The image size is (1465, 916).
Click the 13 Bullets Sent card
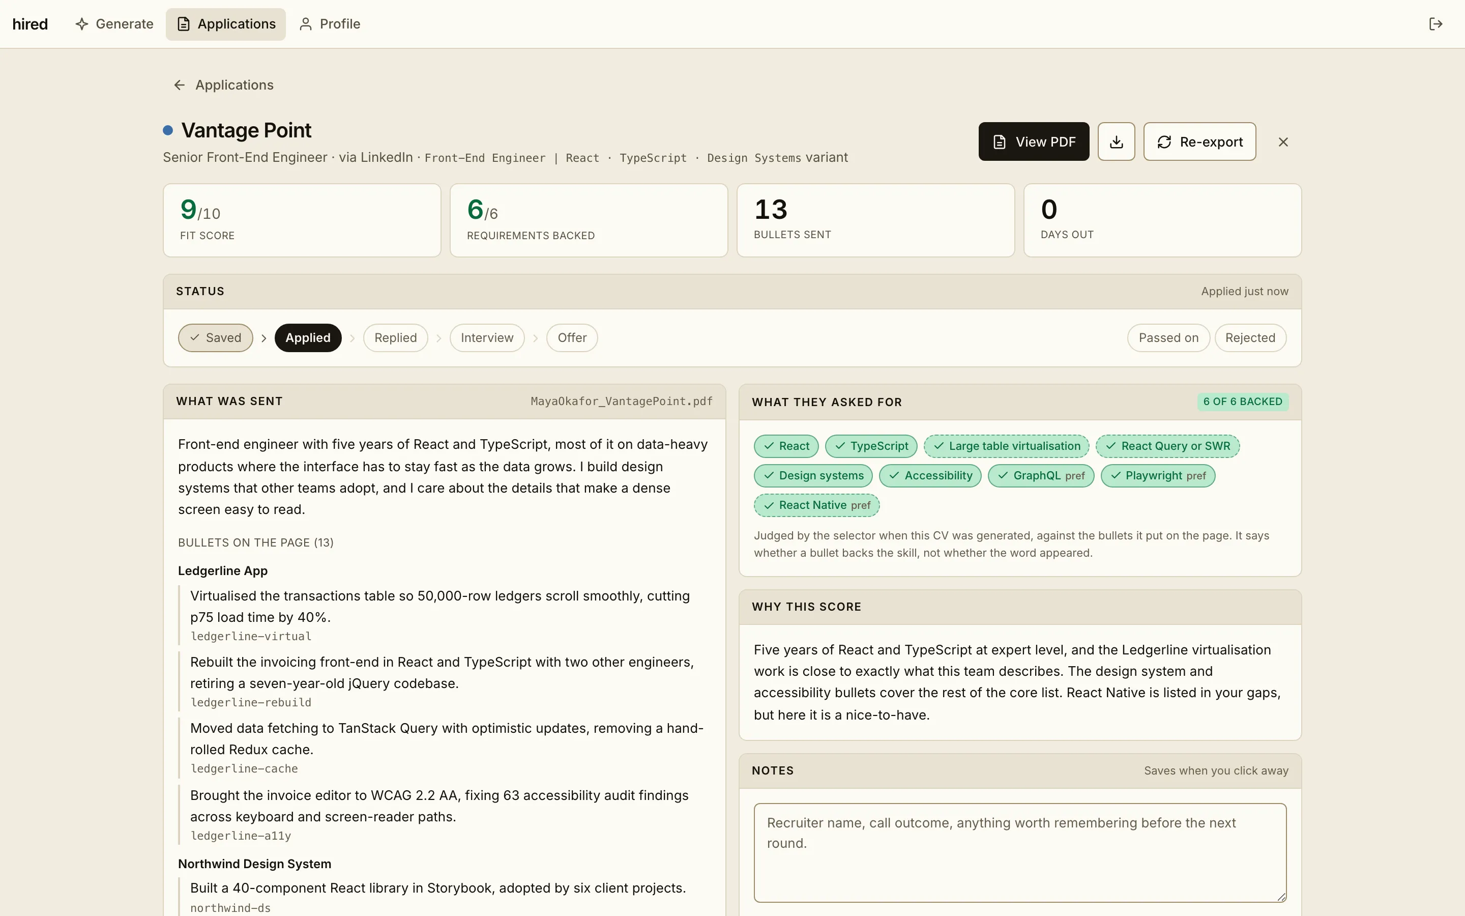pyautogui.click(x=875, y=220)
